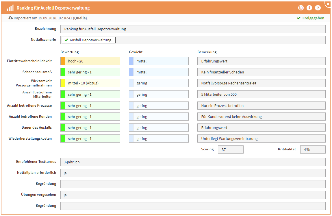Click the bar chart icon in title

10,8
